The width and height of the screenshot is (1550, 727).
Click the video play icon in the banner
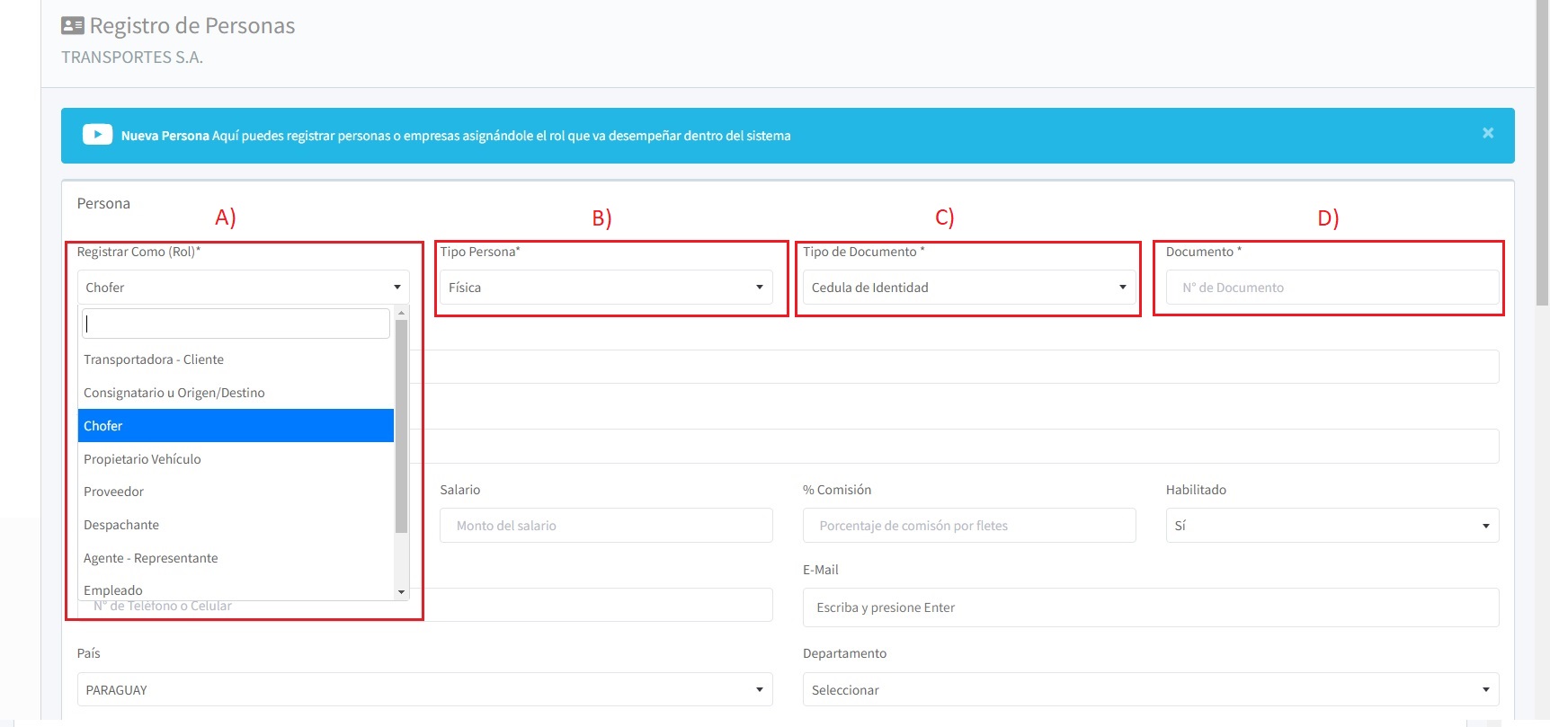[x=97, y=135]
